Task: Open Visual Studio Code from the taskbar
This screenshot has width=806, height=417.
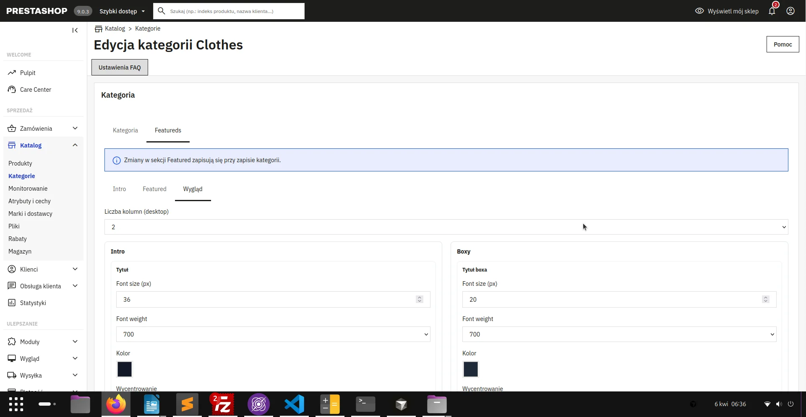Action: [294, 404]
